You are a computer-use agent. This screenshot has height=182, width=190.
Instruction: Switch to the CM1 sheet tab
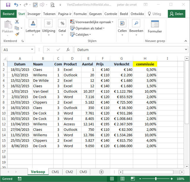pos(55,172)
